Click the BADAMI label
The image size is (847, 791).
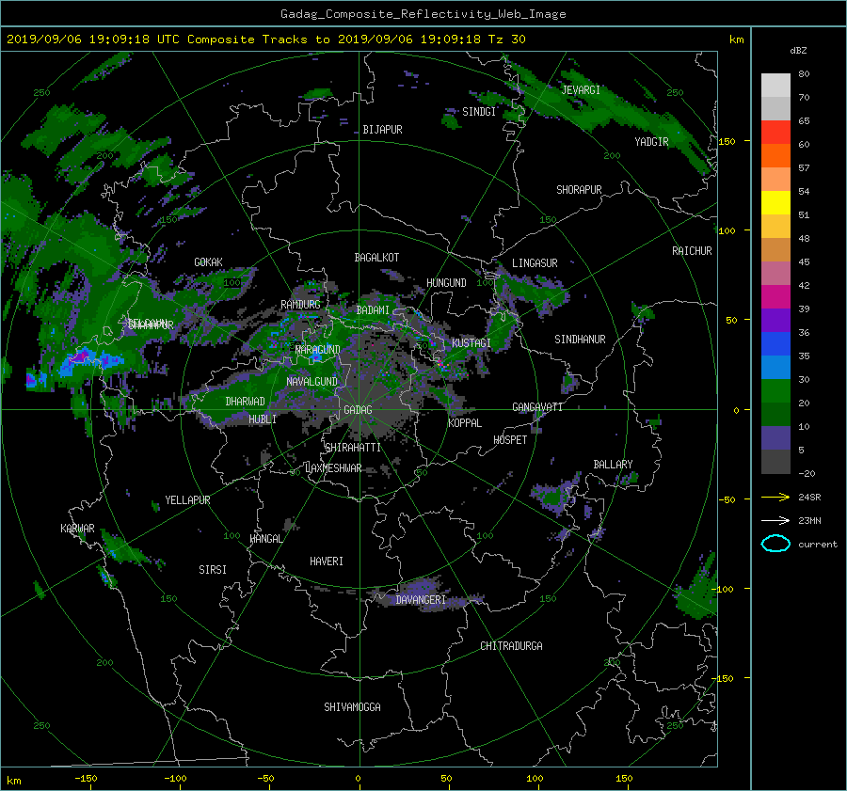[x=373, y=310]
